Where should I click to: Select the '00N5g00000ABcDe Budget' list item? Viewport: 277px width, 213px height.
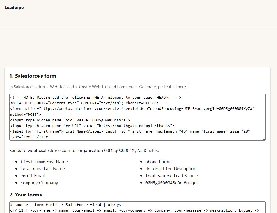171,183
